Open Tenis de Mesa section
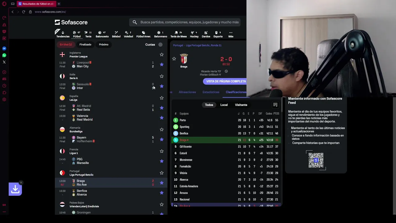This screenshot has width=396, height=223. [179, 34]
